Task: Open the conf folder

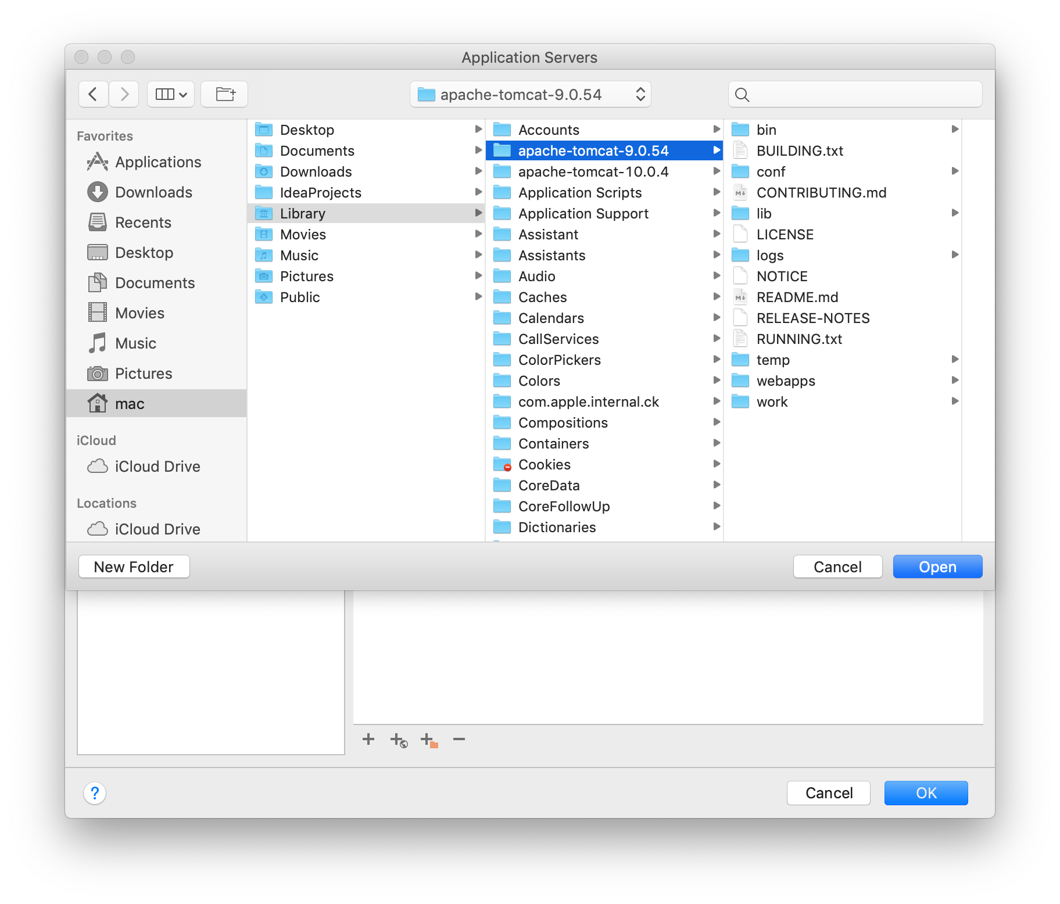Action: [x=843, y=171]
